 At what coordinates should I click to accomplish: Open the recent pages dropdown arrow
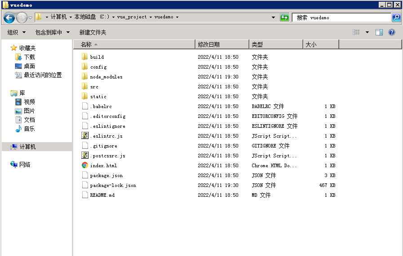pos(31,17)
